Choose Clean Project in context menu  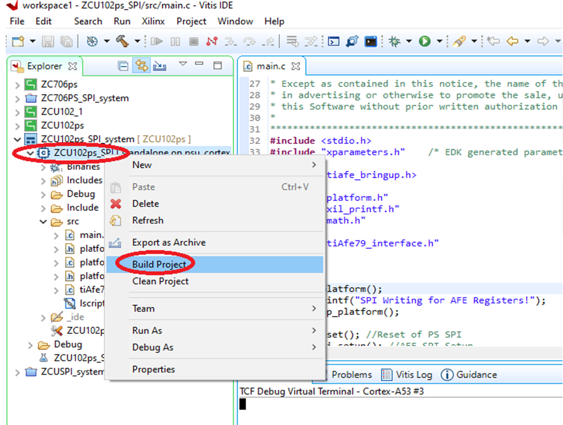point(160,281)
